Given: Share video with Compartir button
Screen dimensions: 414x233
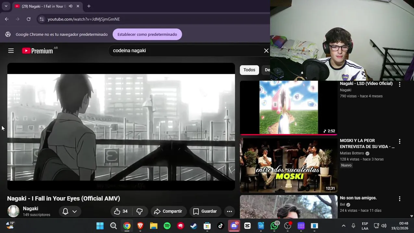Looking at the screenshot, I should [x=168, y=211].
